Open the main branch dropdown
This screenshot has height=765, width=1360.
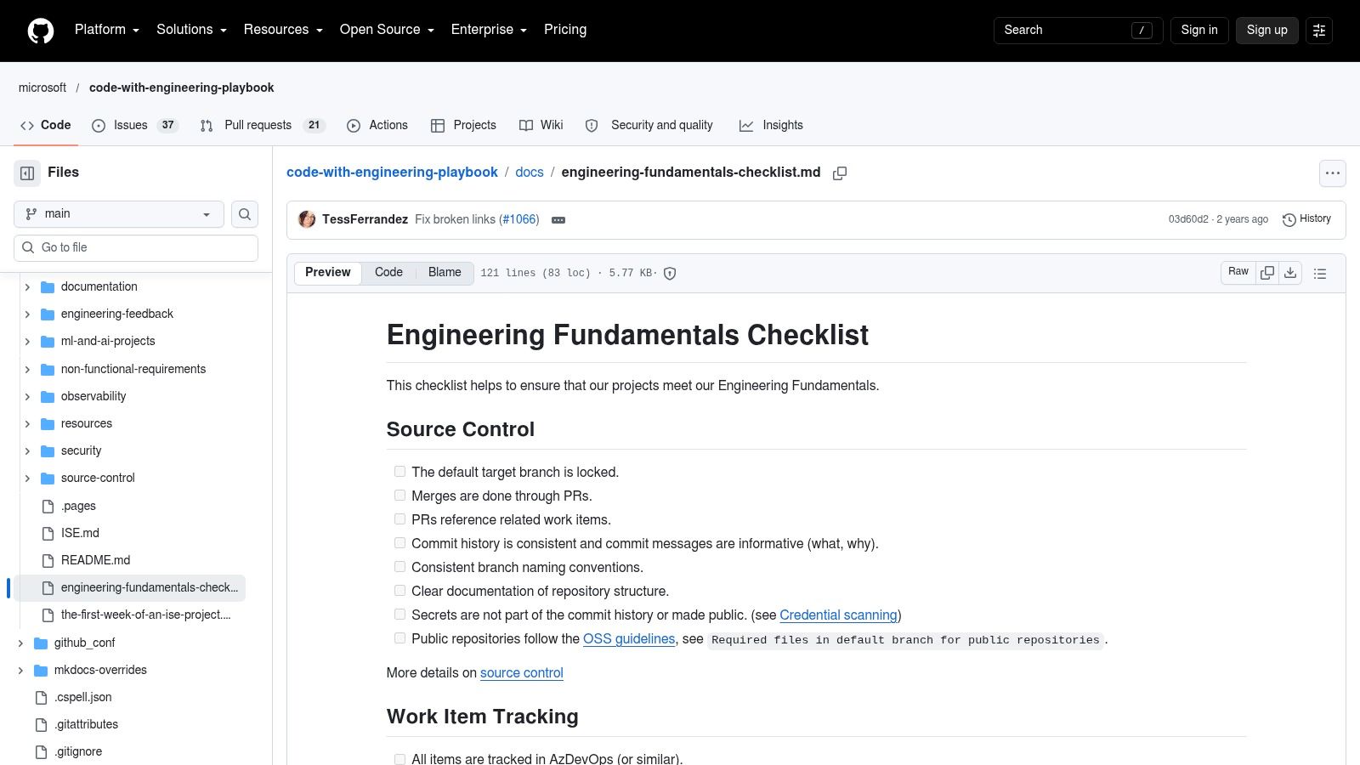119,214
